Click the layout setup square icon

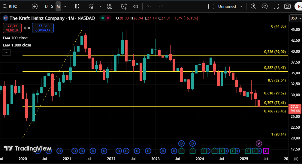coord(211,6)
